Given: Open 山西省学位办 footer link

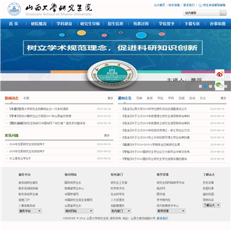Looking at the screenshot, I should pos(73,206).
